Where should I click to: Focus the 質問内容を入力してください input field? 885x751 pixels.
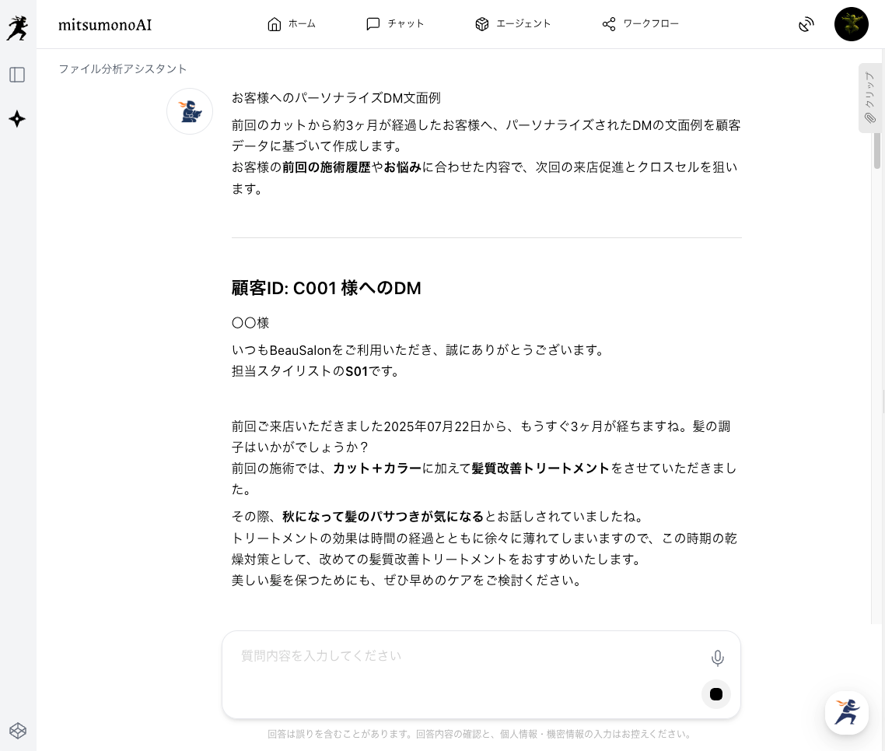467,656
